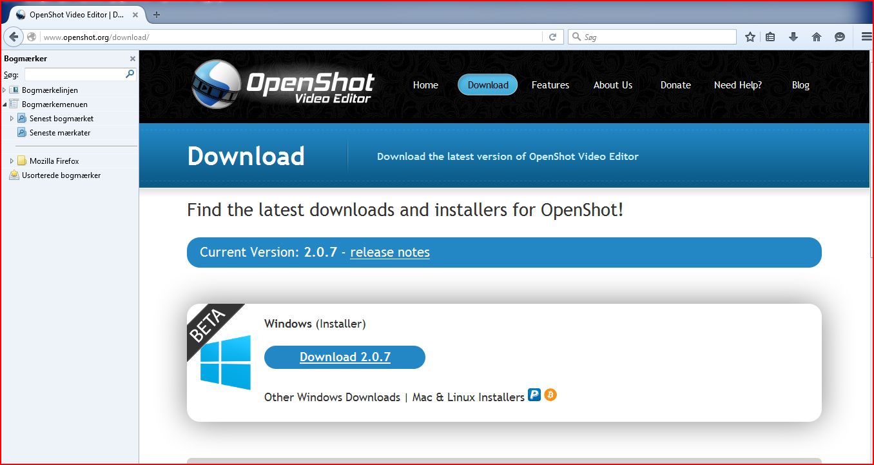Image resolution: width=874 pixels, height=465 pixels.
Task: Click the PayPal icon after the installers link
Action: click(534, 395)
